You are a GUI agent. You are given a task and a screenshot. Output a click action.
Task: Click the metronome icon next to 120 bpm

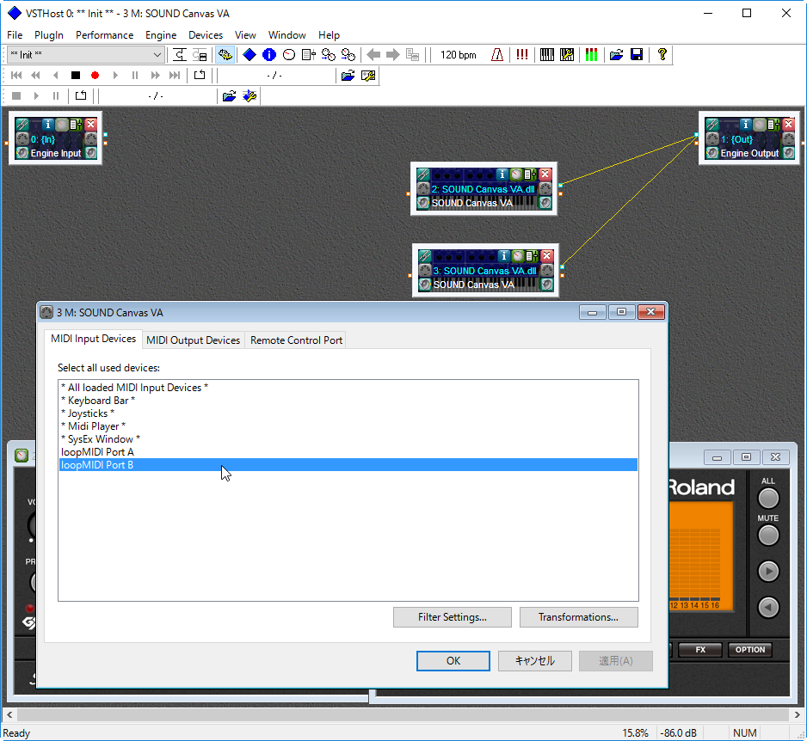(497, 54)
